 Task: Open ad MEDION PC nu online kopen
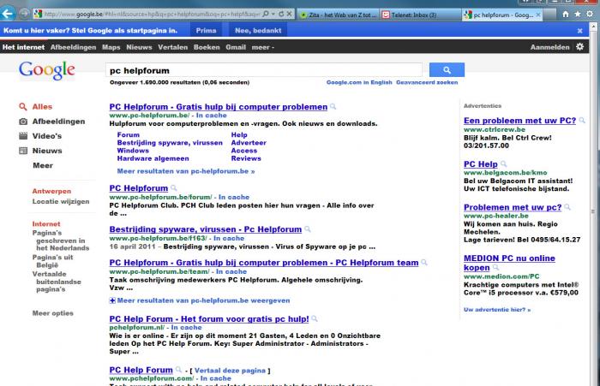[509, 263]
